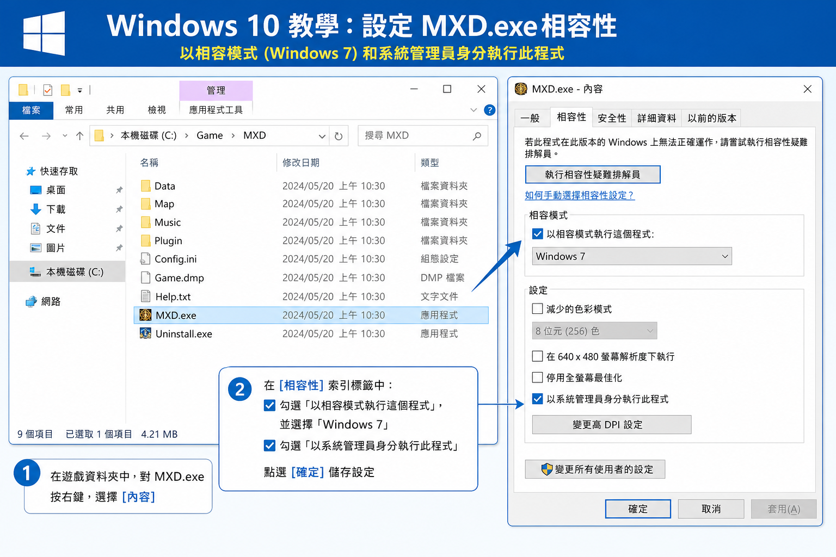This screenshot has height=557, width=836.
Task: Switch to the 一般 properties tab
Action: 530,119
